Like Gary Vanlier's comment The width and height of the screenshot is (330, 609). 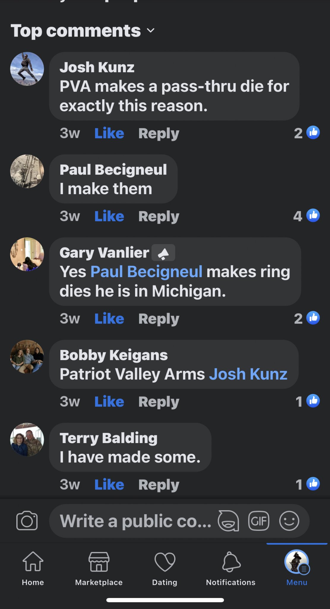(109, 319)
